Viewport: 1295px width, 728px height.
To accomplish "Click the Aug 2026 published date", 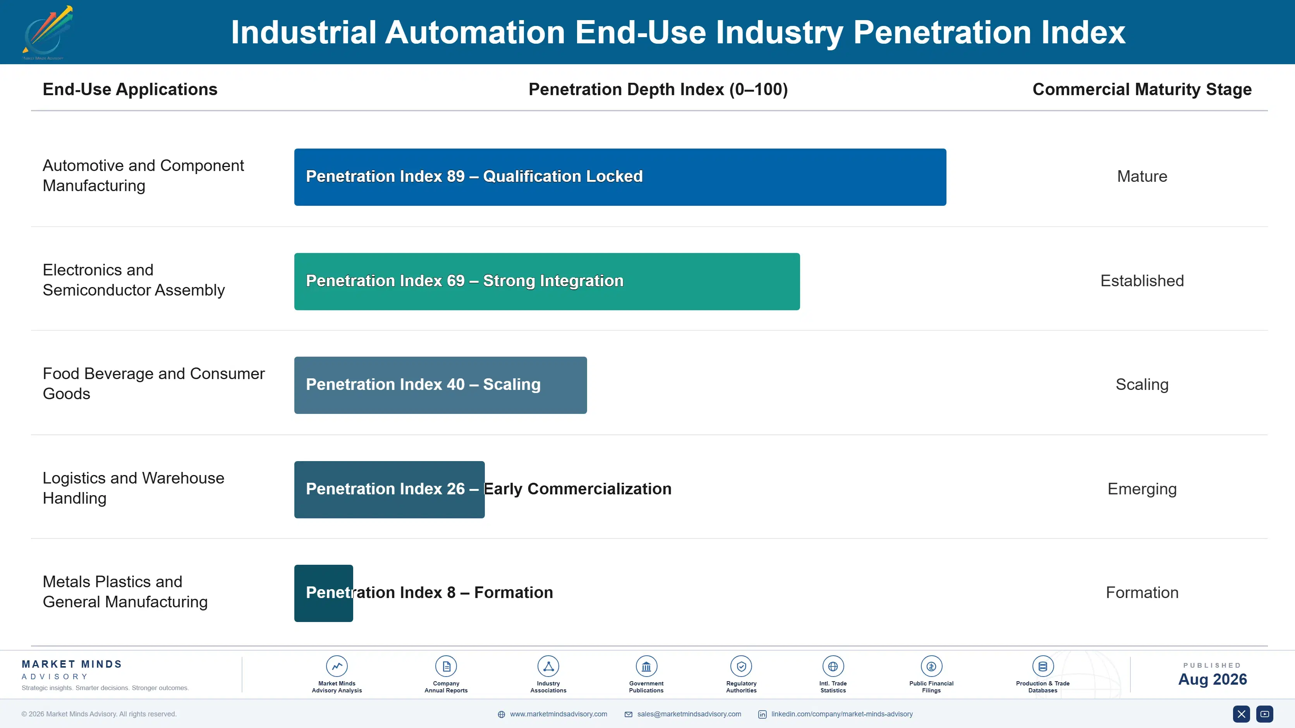I will (x=1213, y=679).
